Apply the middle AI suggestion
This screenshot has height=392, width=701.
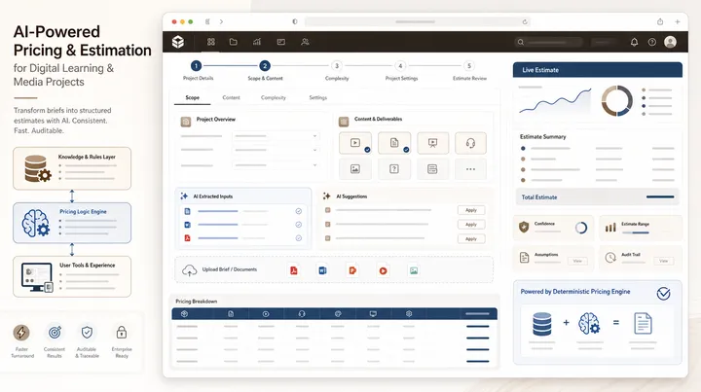tap(471, 224)
